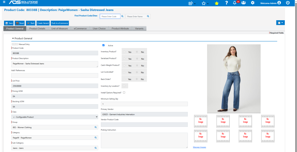Click the List Price field

(55, 86)
